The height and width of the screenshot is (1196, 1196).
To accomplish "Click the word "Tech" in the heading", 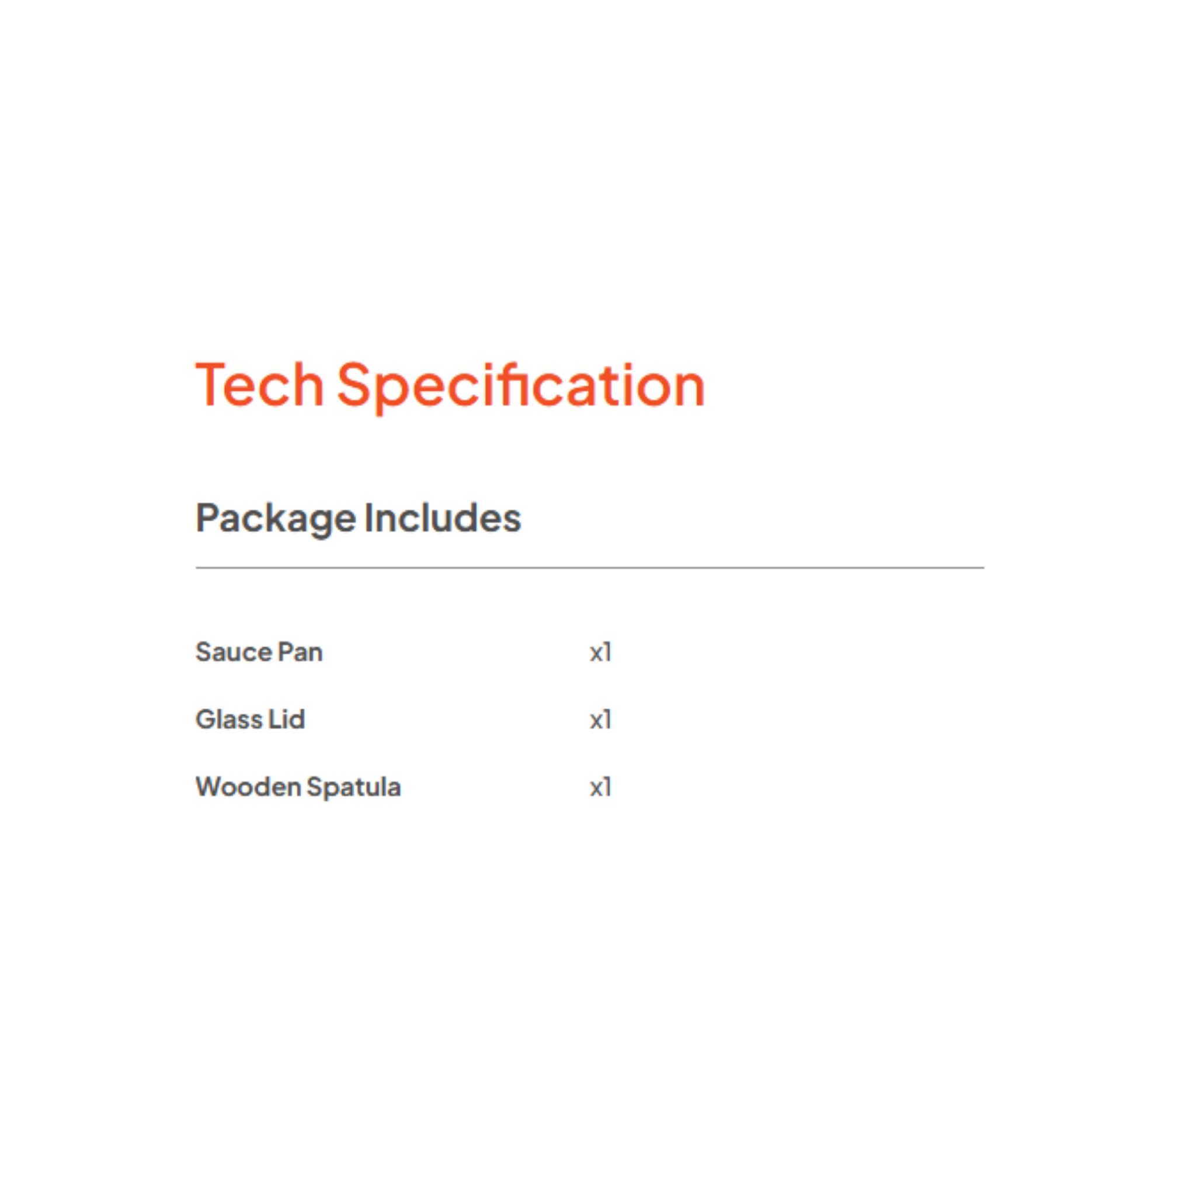I will click(259, 385).
